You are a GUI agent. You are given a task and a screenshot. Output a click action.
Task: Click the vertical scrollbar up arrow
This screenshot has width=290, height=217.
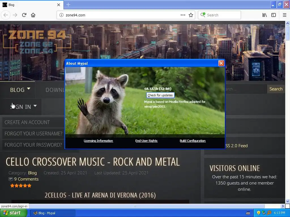[x=287, y=23]
